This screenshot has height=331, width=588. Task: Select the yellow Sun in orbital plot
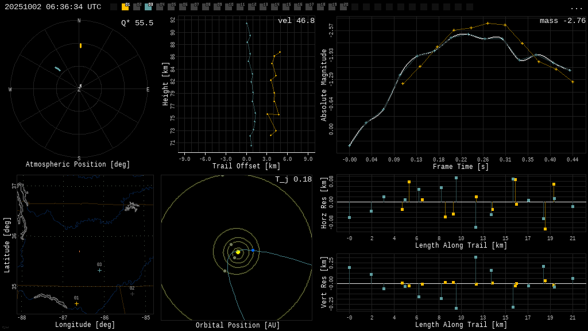(x=238, y=252)
